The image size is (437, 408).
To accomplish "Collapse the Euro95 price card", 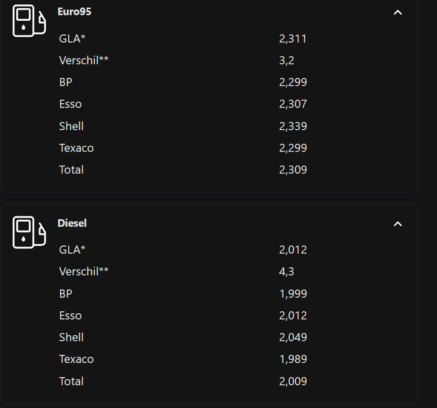I will click(x=398, y=12).
